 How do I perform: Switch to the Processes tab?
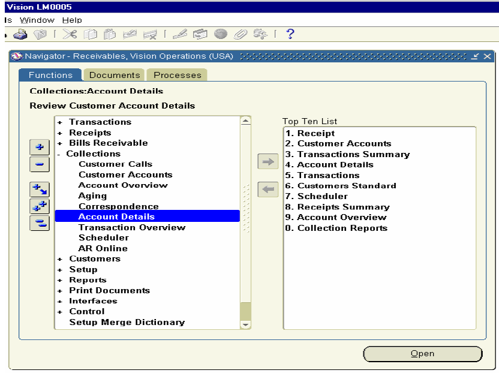[178, 75]
